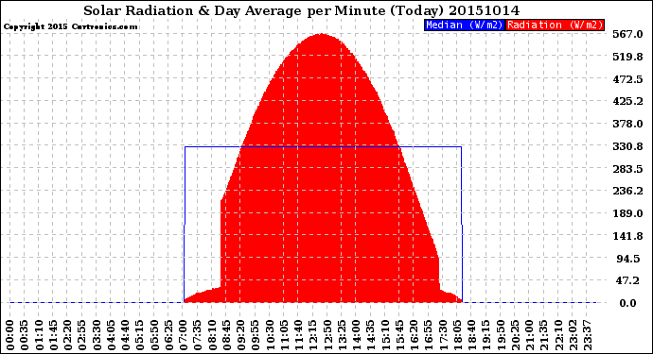Click the 330.8 y-axis label

pos(627,146)
